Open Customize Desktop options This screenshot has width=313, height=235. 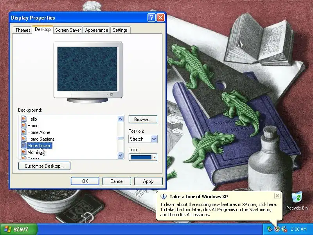(44, 166)
